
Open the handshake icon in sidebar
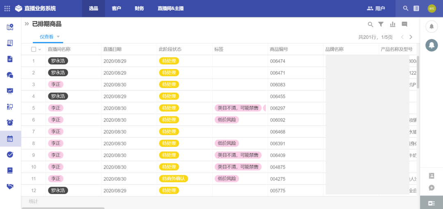(x=10, y=186)
